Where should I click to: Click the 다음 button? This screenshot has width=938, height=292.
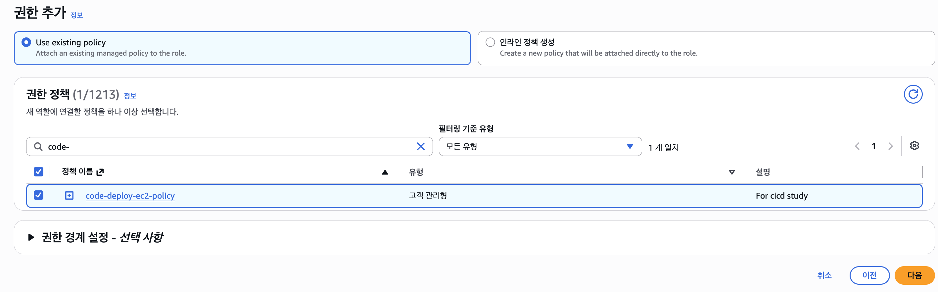pos(914,275)
